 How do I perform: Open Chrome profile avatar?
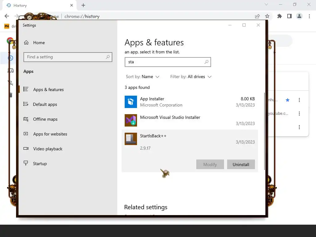(299, 16)
